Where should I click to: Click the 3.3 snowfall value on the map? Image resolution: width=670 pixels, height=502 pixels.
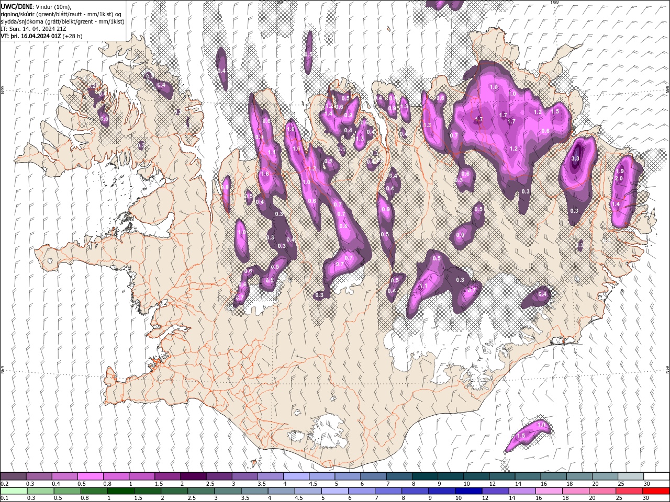576,158
